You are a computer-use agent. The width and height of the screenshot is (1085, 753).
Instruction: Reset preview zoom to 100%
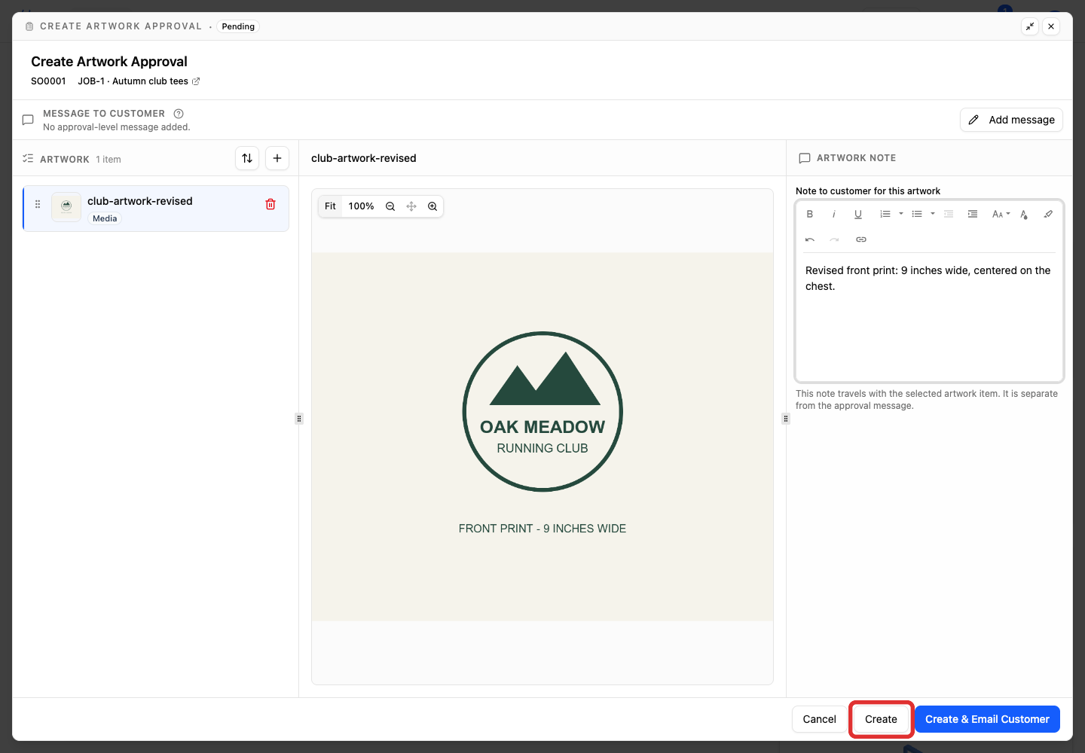coord(362,206)
